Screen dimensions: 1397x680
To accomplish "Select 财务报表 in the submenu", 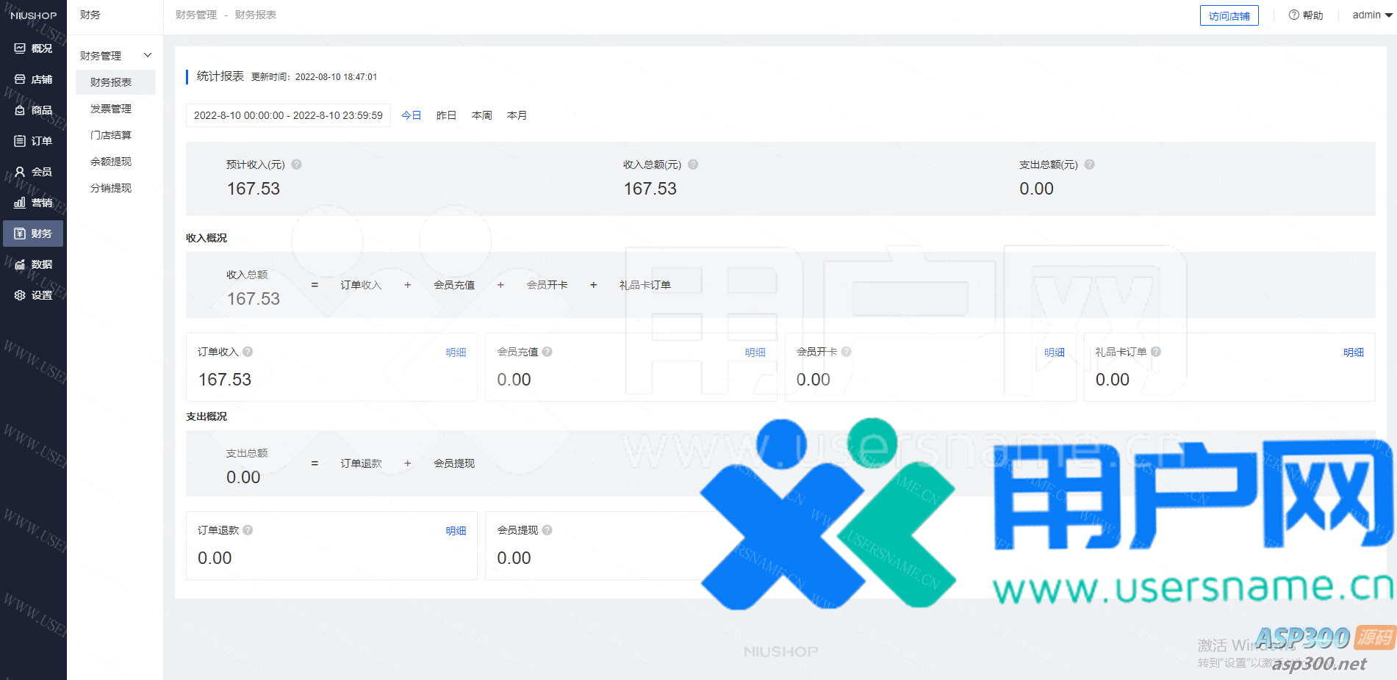I will 115,82.
